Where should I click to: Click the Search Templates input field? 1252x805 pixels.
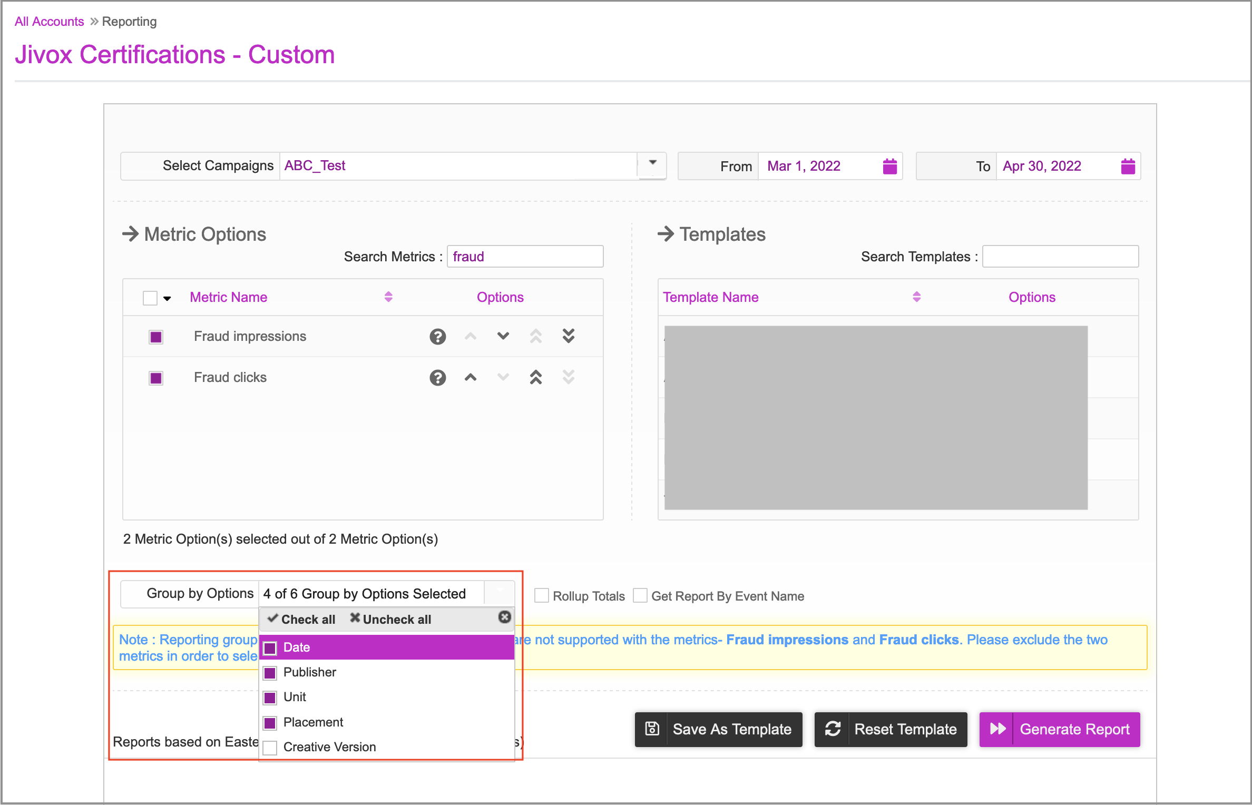(x=1060, y=257)
